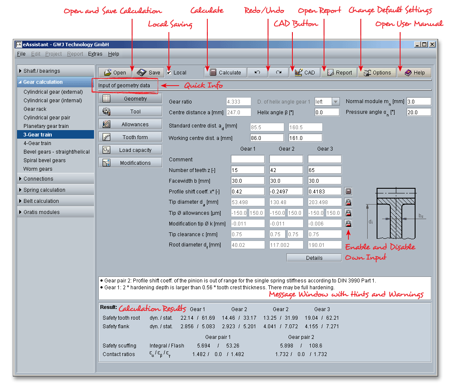The height and width of the screenshot is (383, 451).
Task: Toggle the Local saving checkbox
Action: (169, 72)
